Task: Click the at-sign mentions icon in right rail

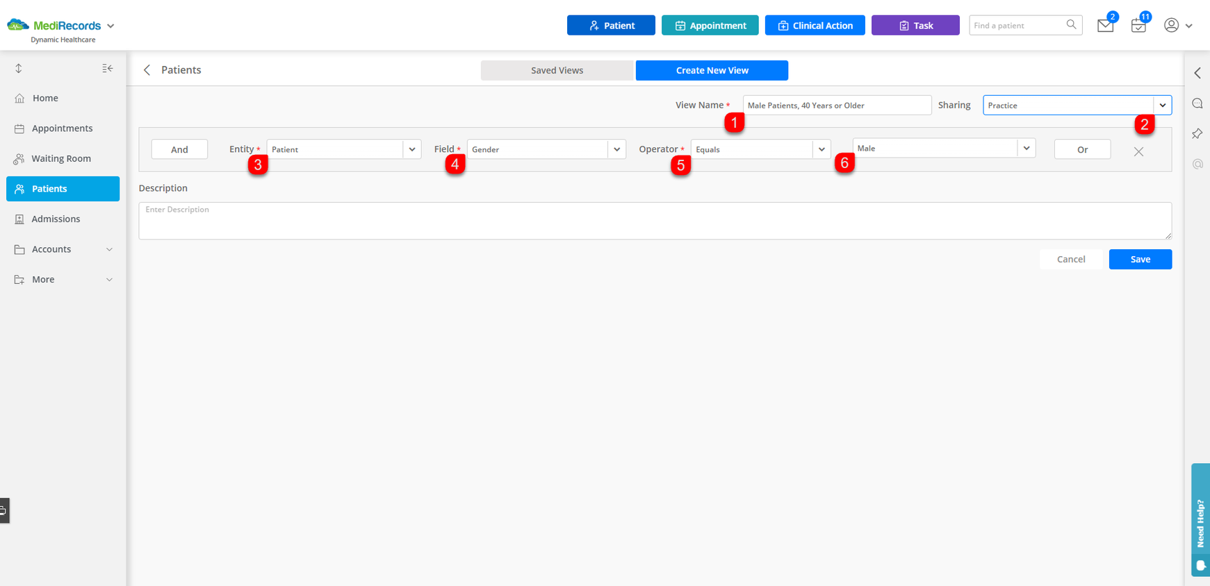Action: [x=1197, y=164]
